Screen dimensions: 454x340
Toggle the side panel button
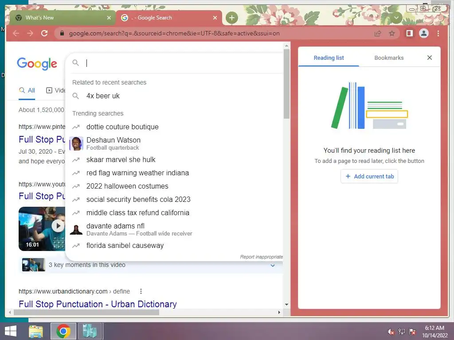click(409, 34)
